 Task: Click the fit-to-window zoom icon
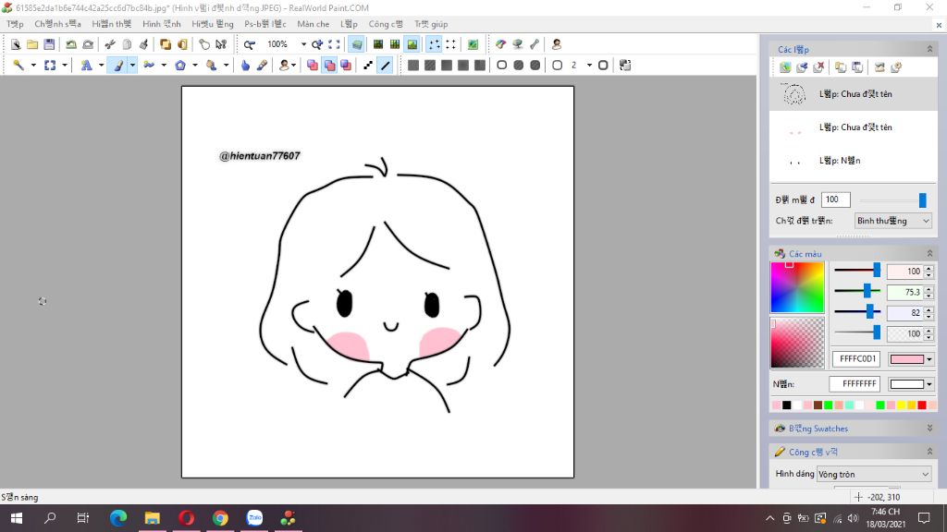click(334, 44)
